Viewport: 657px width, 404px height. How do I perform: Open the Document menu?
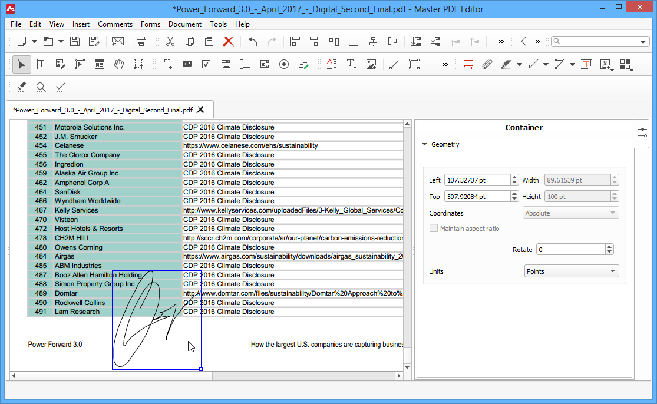(185, 24)
